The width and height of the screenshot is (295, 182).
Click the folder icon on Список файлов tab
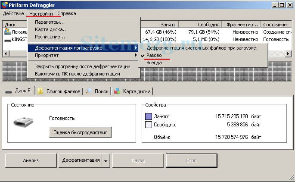pyautogui.click(x=40, y=91)
